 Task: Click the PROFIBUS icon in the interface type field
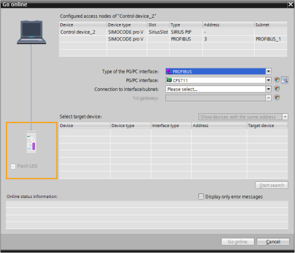coord(169,72)
